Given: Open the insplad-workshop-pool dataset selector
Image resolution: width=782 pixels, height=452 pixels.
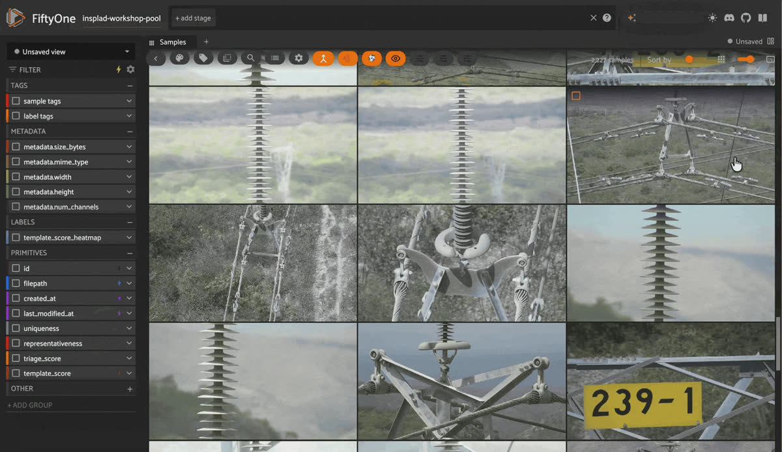Looking at the screenshot, I should pos(122,18).
